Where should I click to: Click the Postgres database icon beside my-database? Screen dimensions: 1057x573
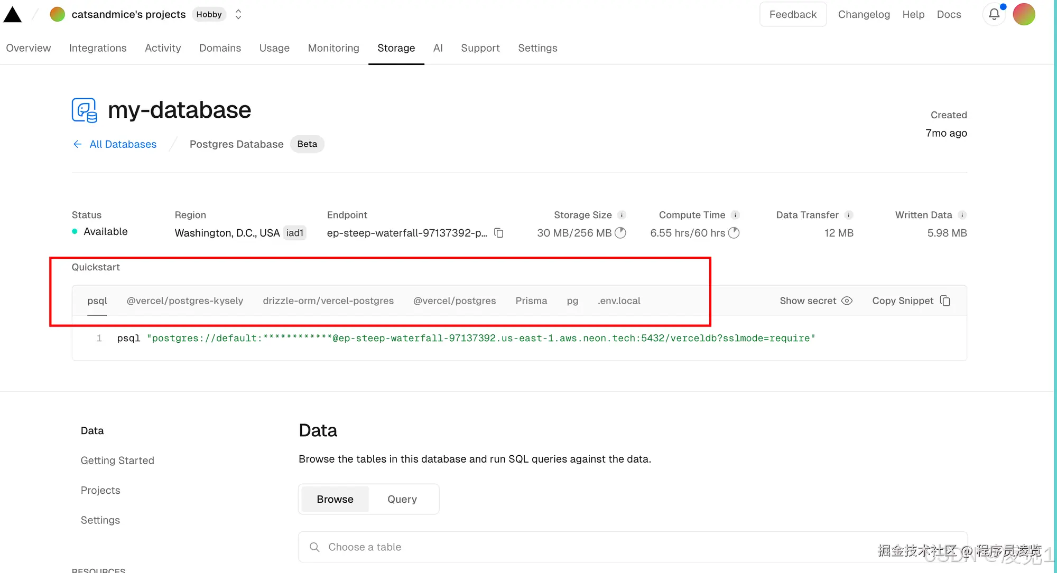(x=85, y=110)
